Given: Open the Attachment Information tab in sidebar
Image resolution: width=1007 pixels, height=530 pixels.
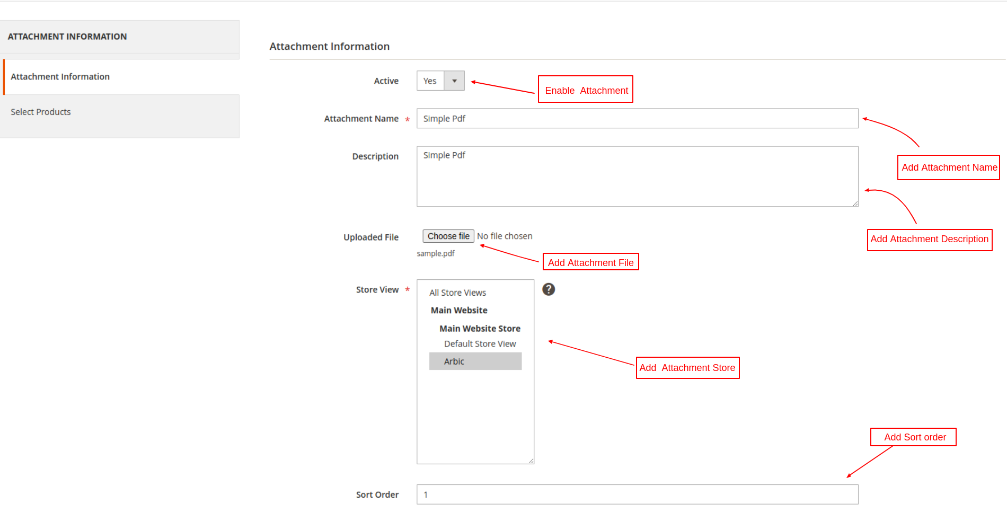Looking at the screenshot, I should tap(60, 77).
